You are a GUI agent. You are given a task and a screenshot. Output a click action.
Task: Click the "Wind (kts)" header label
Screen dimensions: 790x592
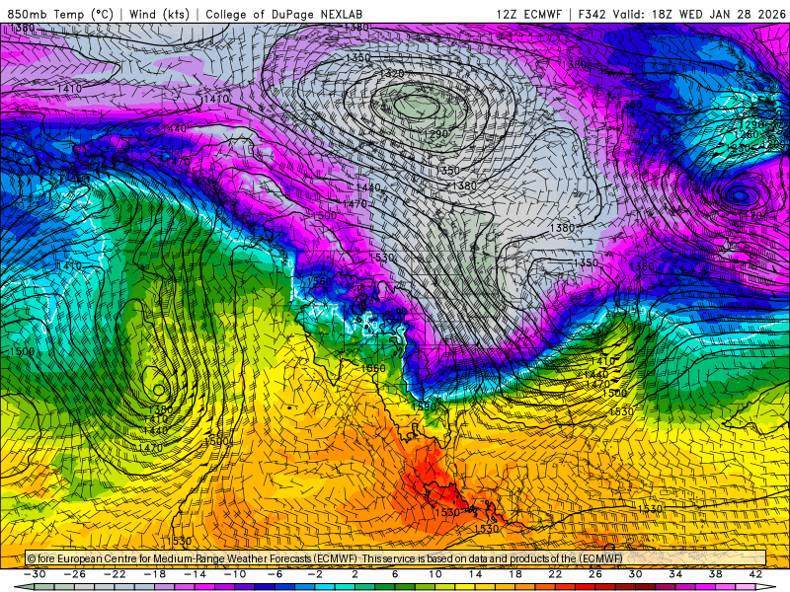159,14
